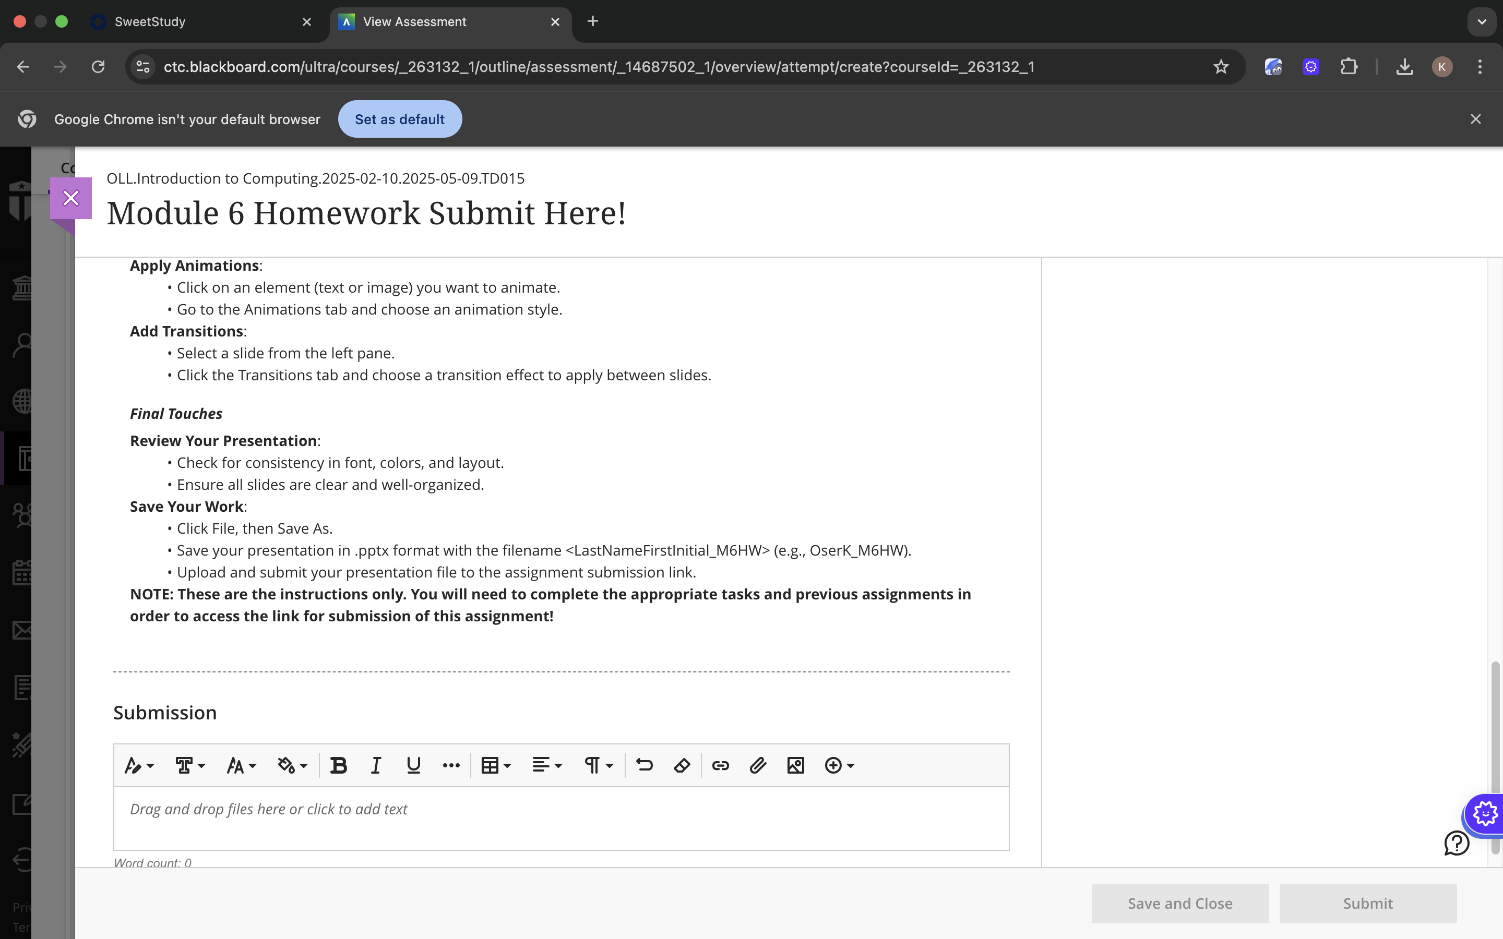Click Save and Close
Viewport: 1503px width, 939px height.
(1180, 904)
